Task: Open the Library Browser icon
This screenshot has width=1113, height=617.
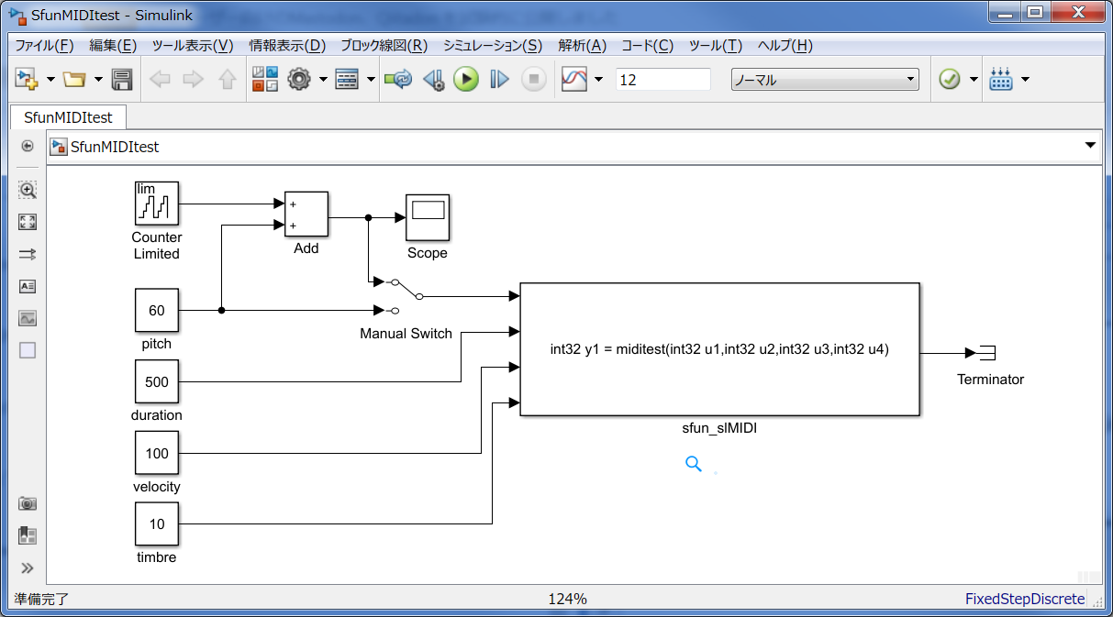Action: (x=265, y=80)
